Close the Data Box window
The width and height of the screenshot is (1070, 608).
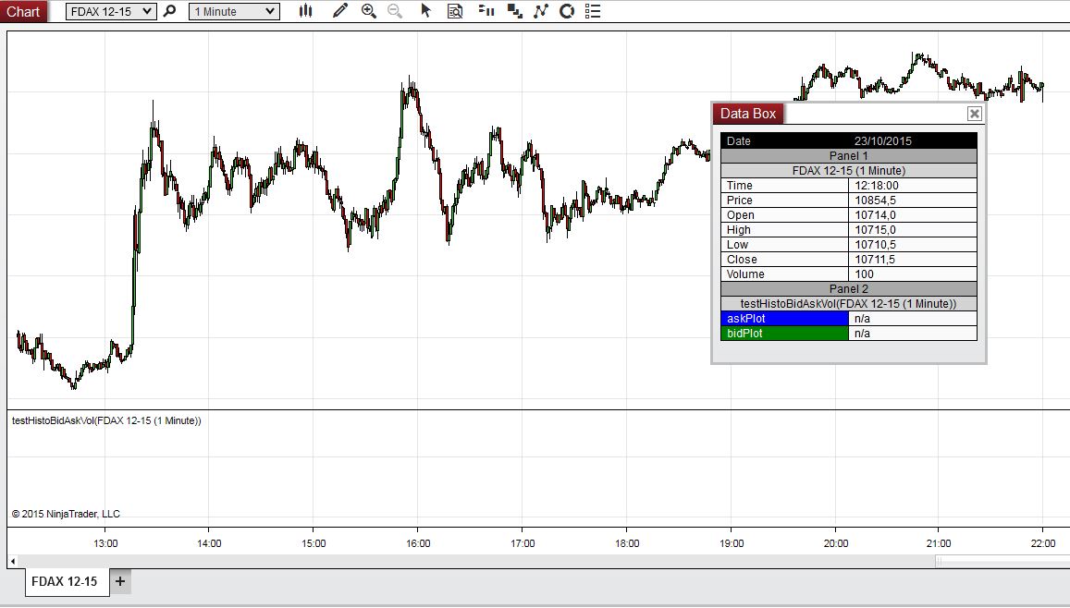[x=975, y=114]
